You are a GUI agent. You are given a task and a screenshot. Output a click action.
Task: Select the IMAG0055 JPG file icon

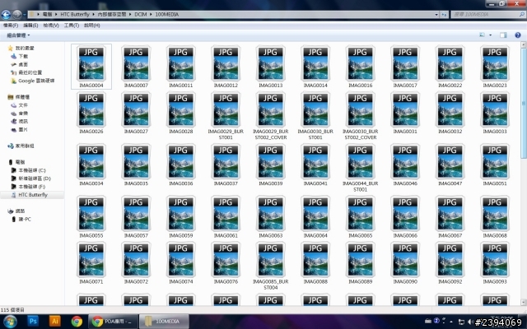pos(91,214)
